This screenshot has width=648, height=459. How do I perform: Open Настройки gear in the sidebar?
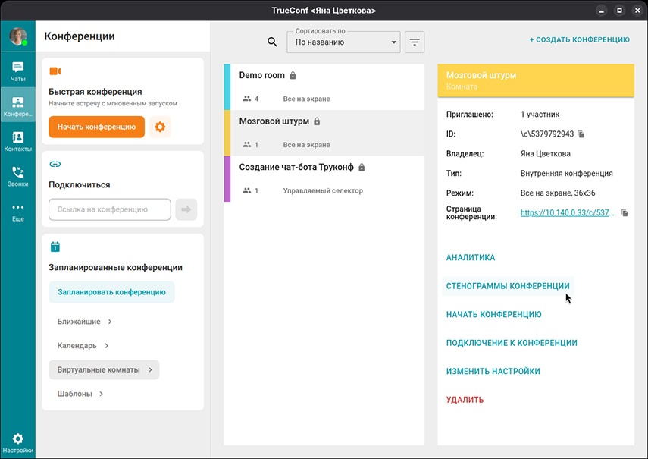(x=17, y=443)
